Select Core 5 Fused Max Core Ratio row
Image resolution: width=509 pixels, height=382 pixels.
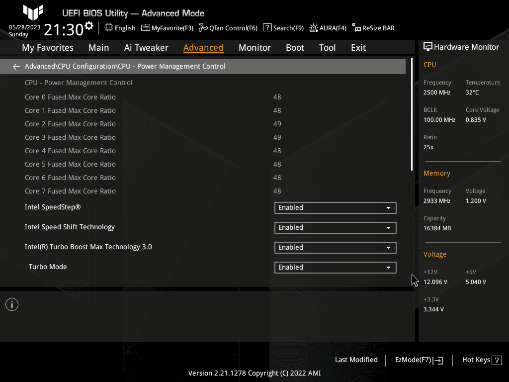(203, 164)
